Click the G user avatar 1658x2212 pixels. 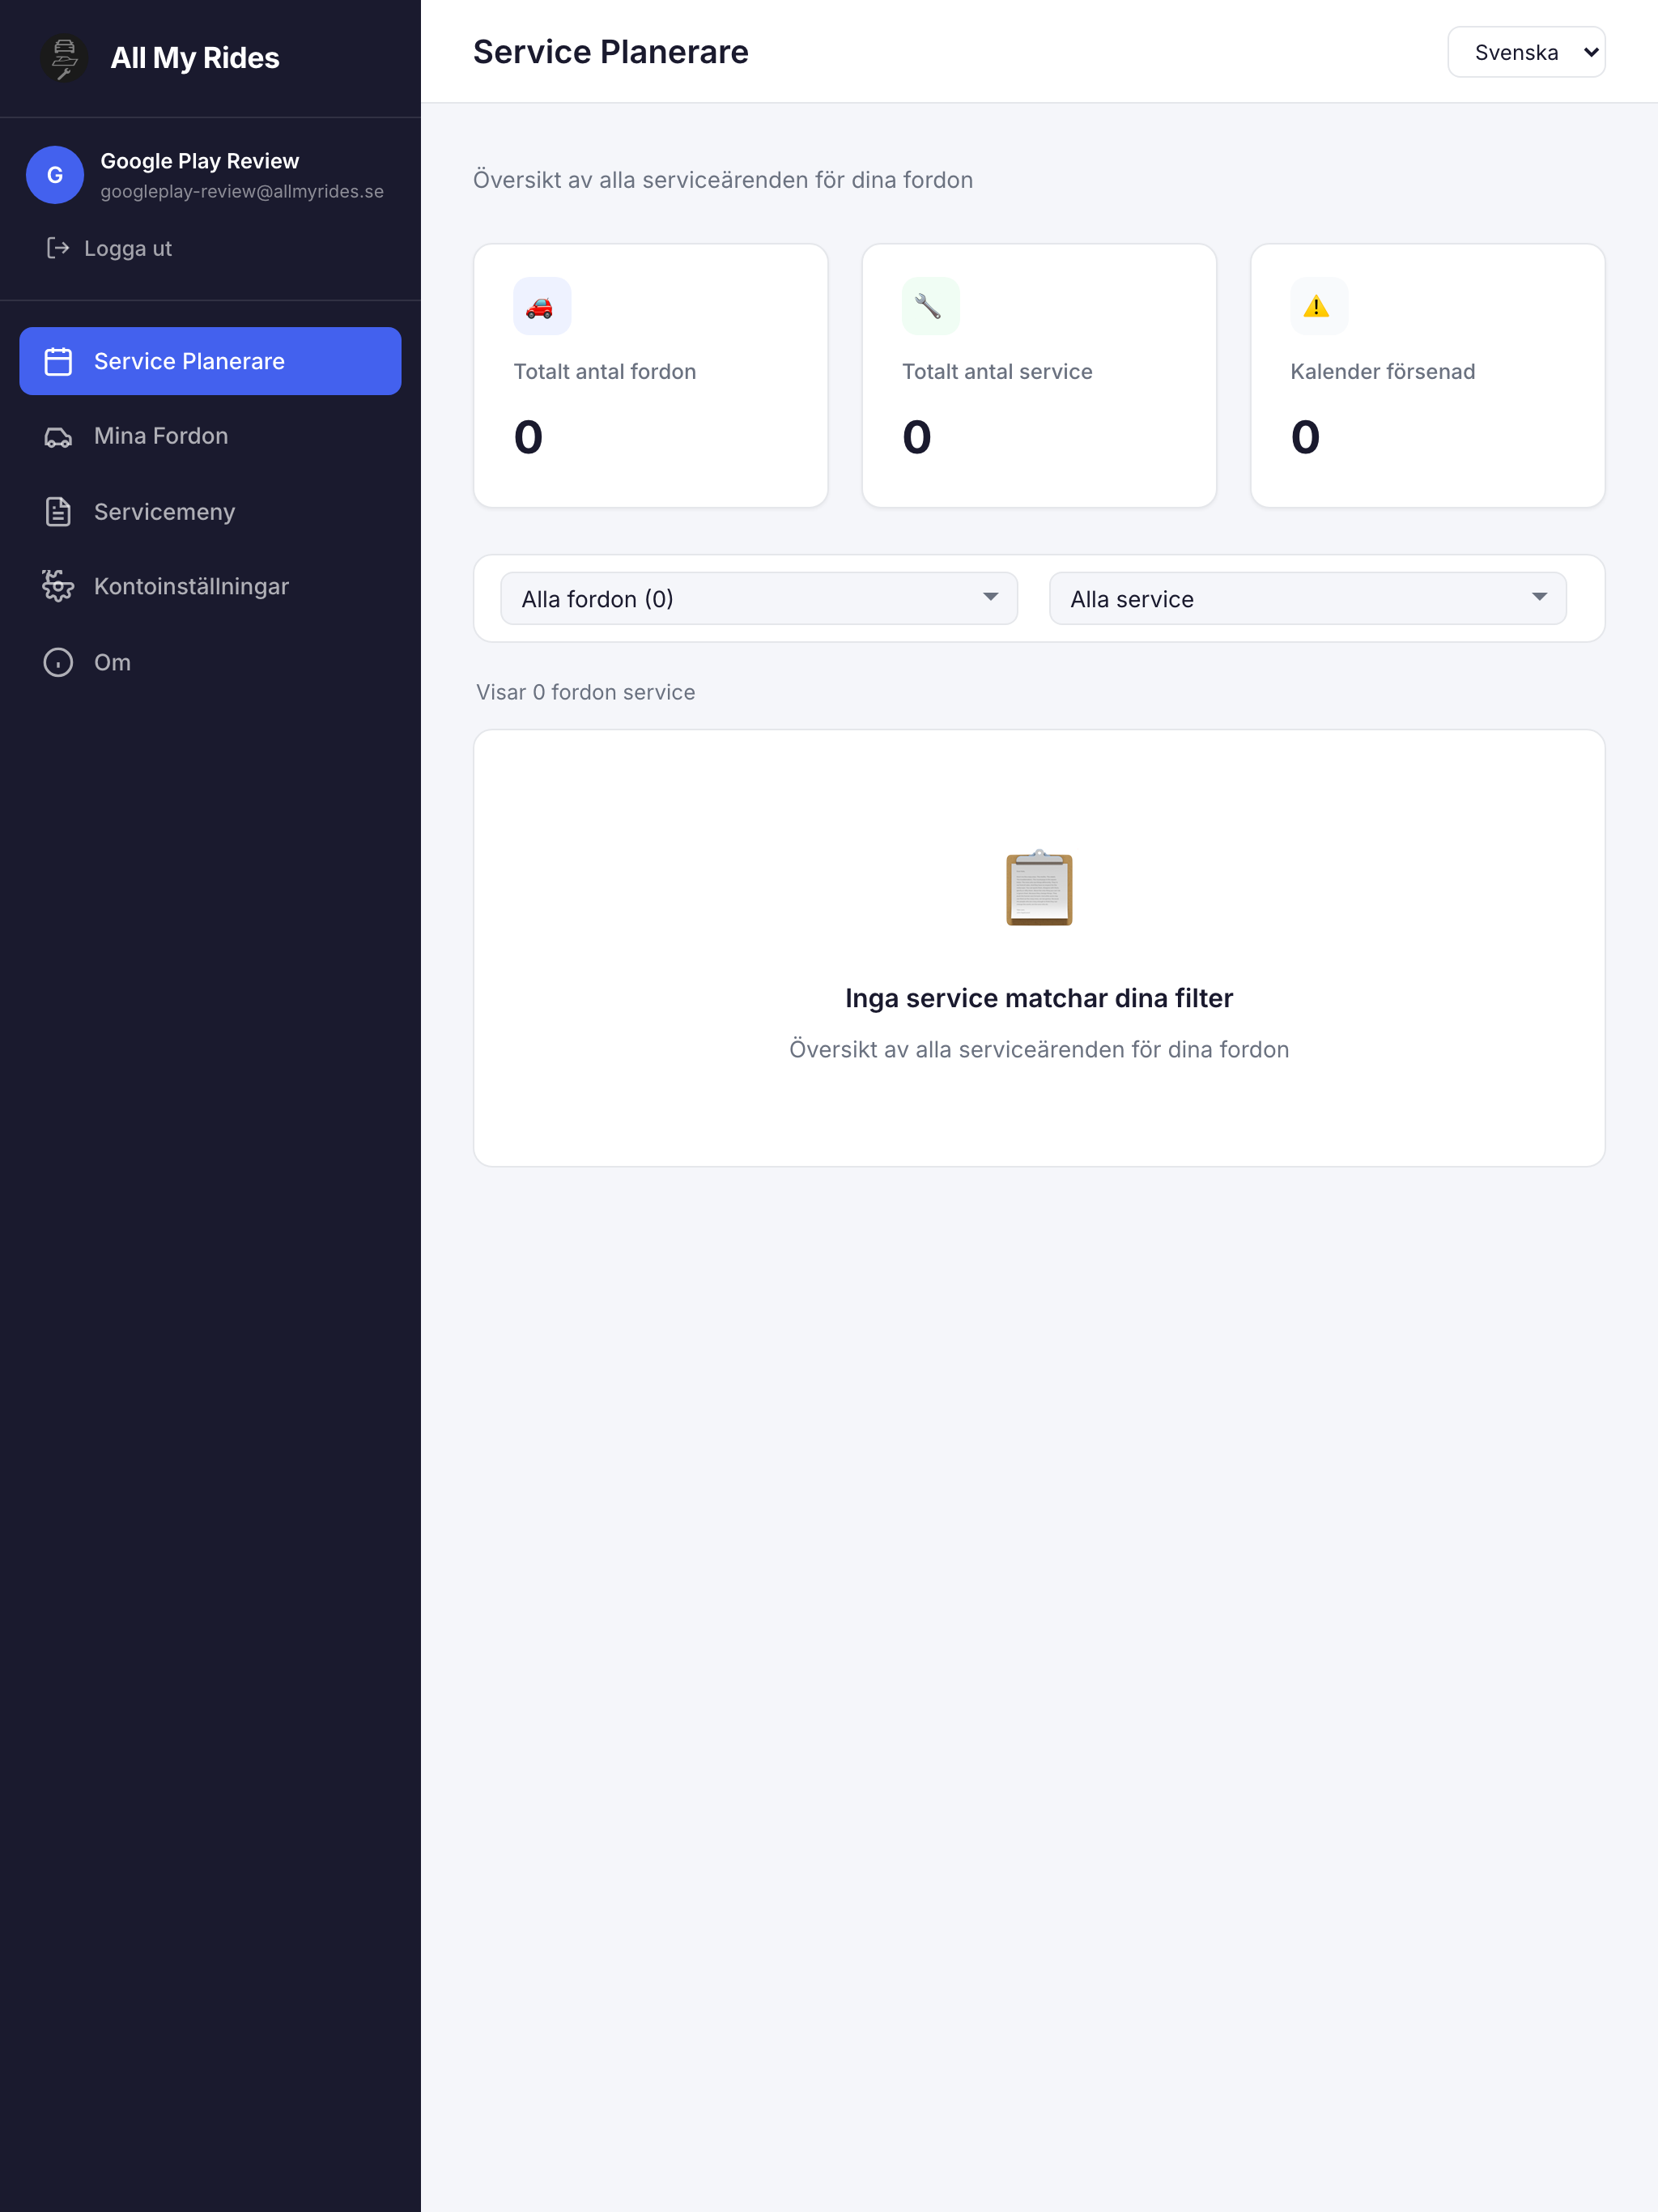pyautogui.click(x=55, y=175)
